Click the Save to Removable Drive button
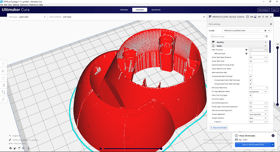 [253, 145]
